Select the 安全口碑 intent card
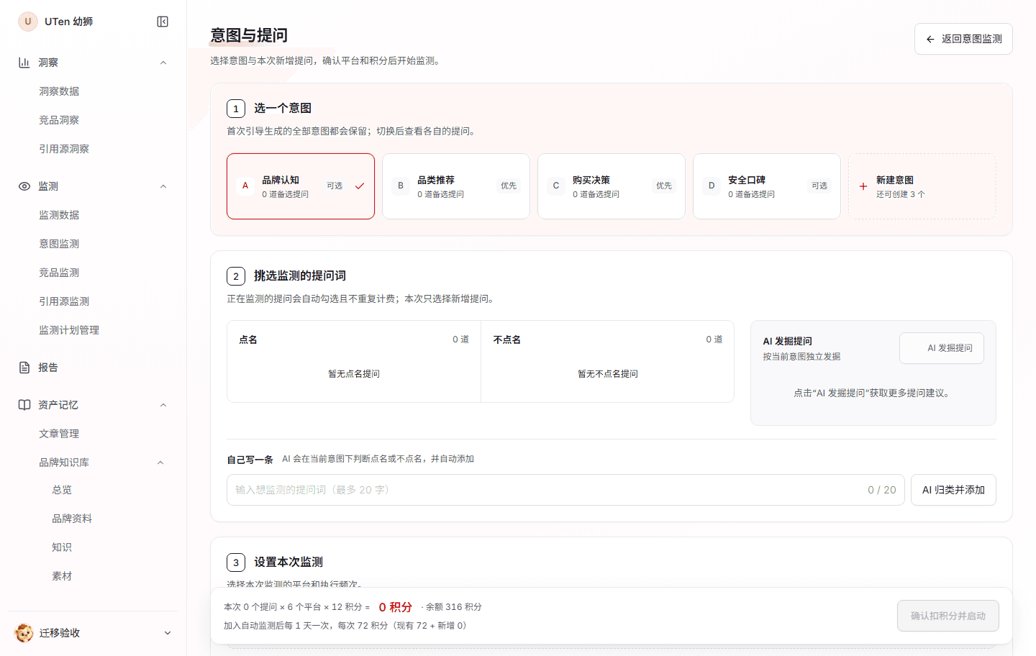The image size is (1036, 656). (x=767, y=186)
